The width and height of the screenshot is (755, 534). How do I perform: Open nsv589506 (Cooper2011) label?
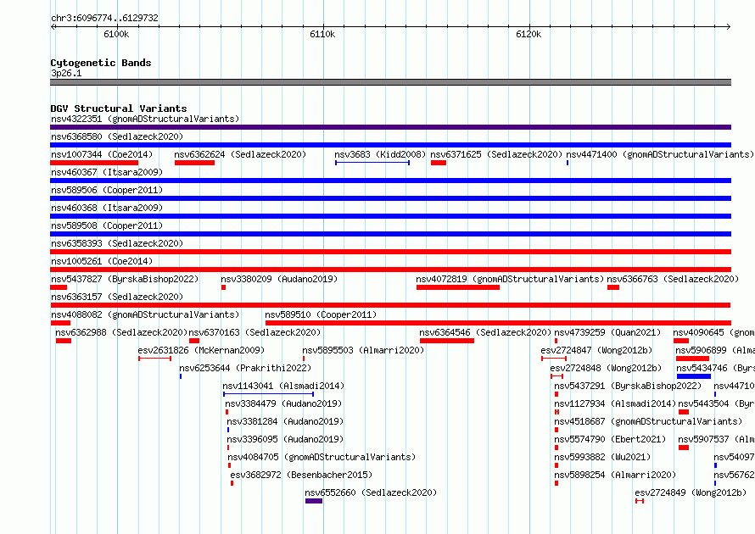(x=107, y=190)
